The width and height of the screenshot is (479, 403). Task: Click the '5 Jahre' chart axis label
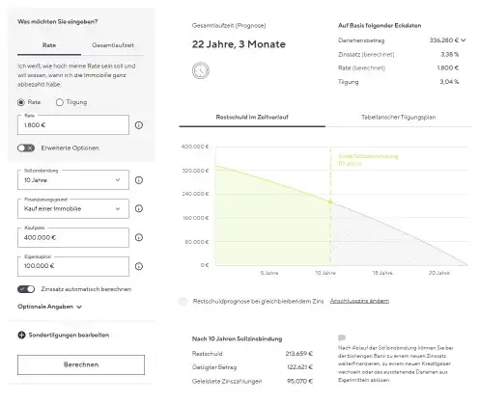(269, 273)
